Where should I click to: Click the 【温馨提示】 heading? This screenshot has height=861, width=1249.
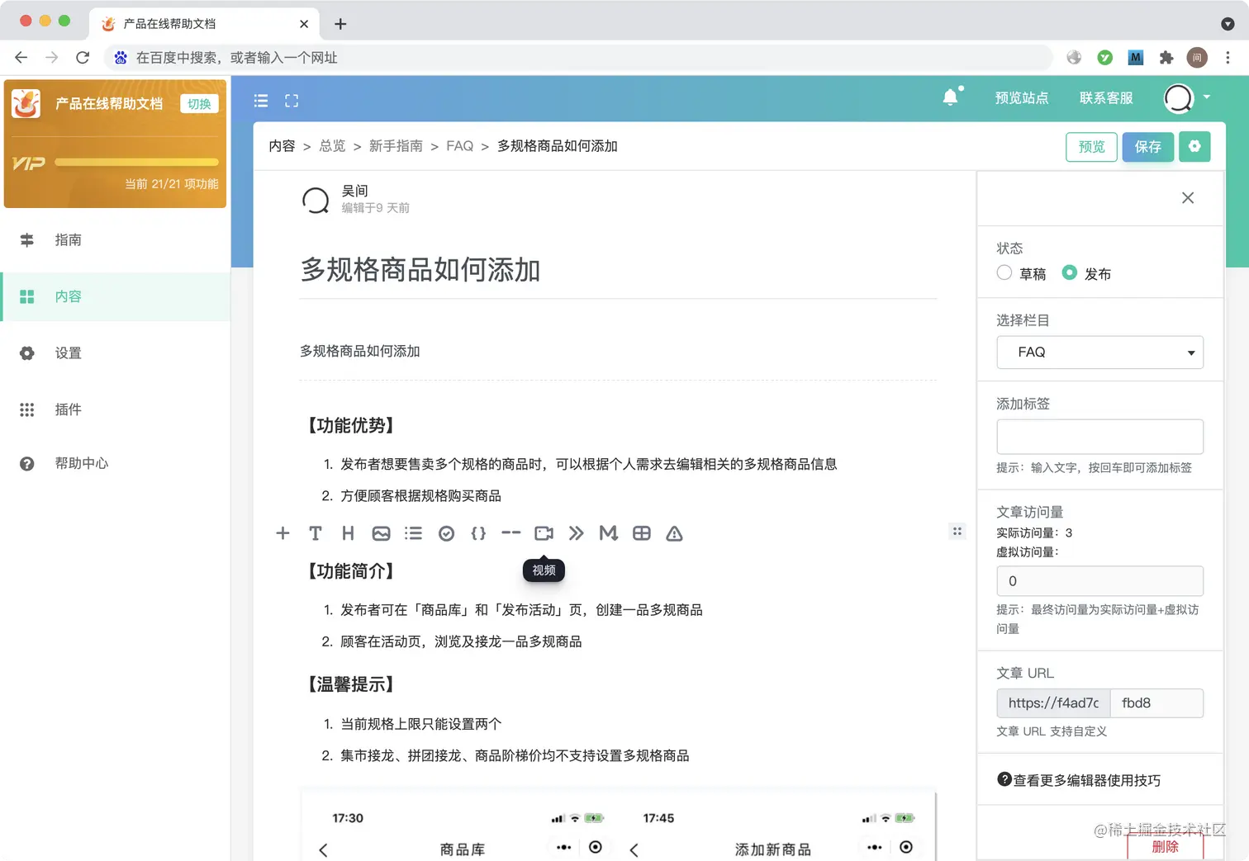[x=351, y=684]
